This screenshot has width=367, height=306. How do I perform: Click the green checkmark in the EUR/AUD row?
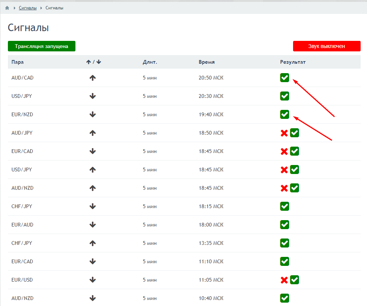(284, 225)
